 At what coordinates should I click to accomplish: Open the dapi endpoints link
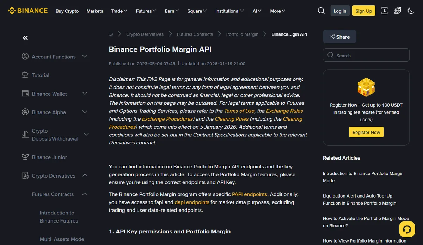pyautogui.click(x=192, y=202)
